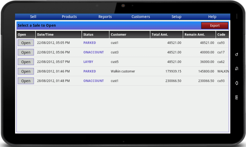The image size is (246, 147).
Task: Select ONACCOUNT status at 01:48 PM
Action: 93,81
